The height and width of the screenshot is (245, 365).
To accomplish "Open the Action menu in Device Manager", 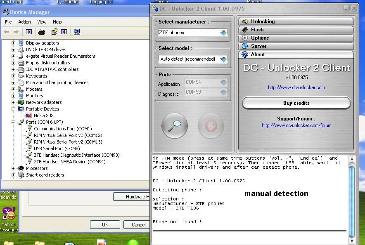I will (x=24, y=22).
